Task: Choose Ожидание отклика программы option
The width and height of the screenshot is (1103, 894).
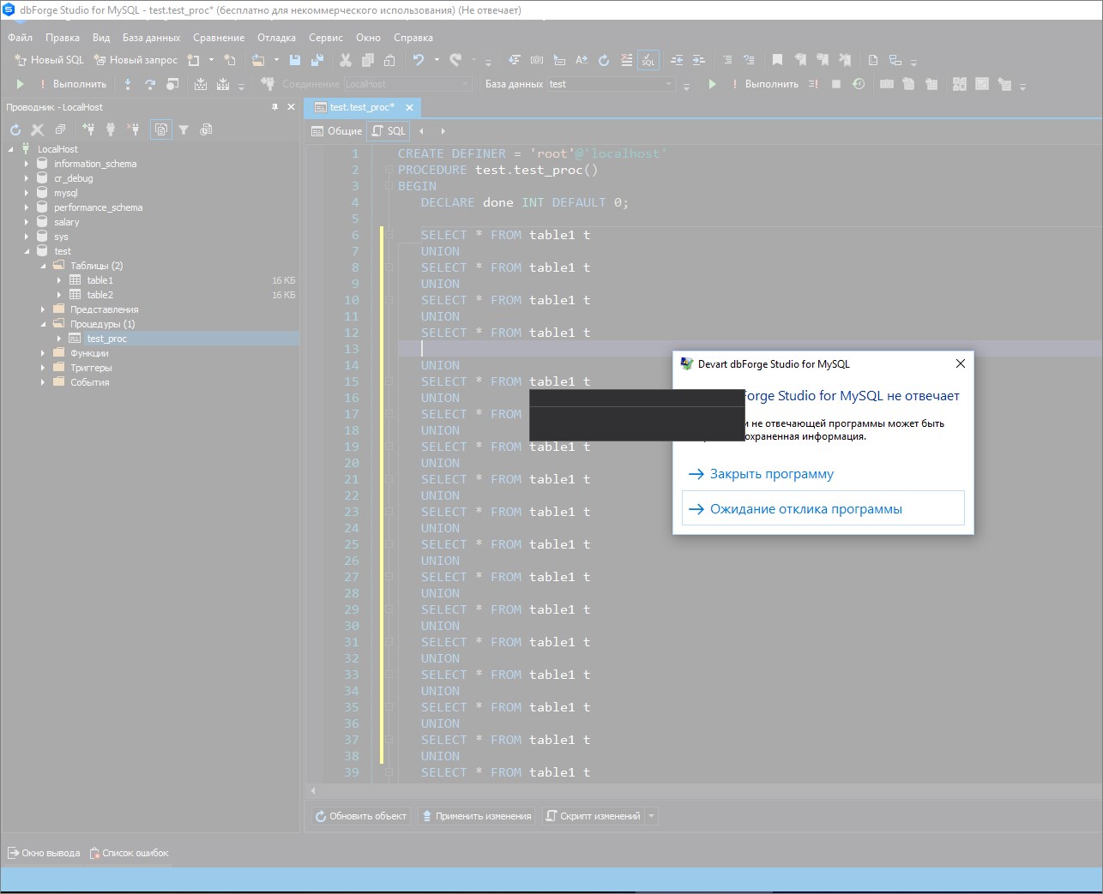Action: click(823, 508)
